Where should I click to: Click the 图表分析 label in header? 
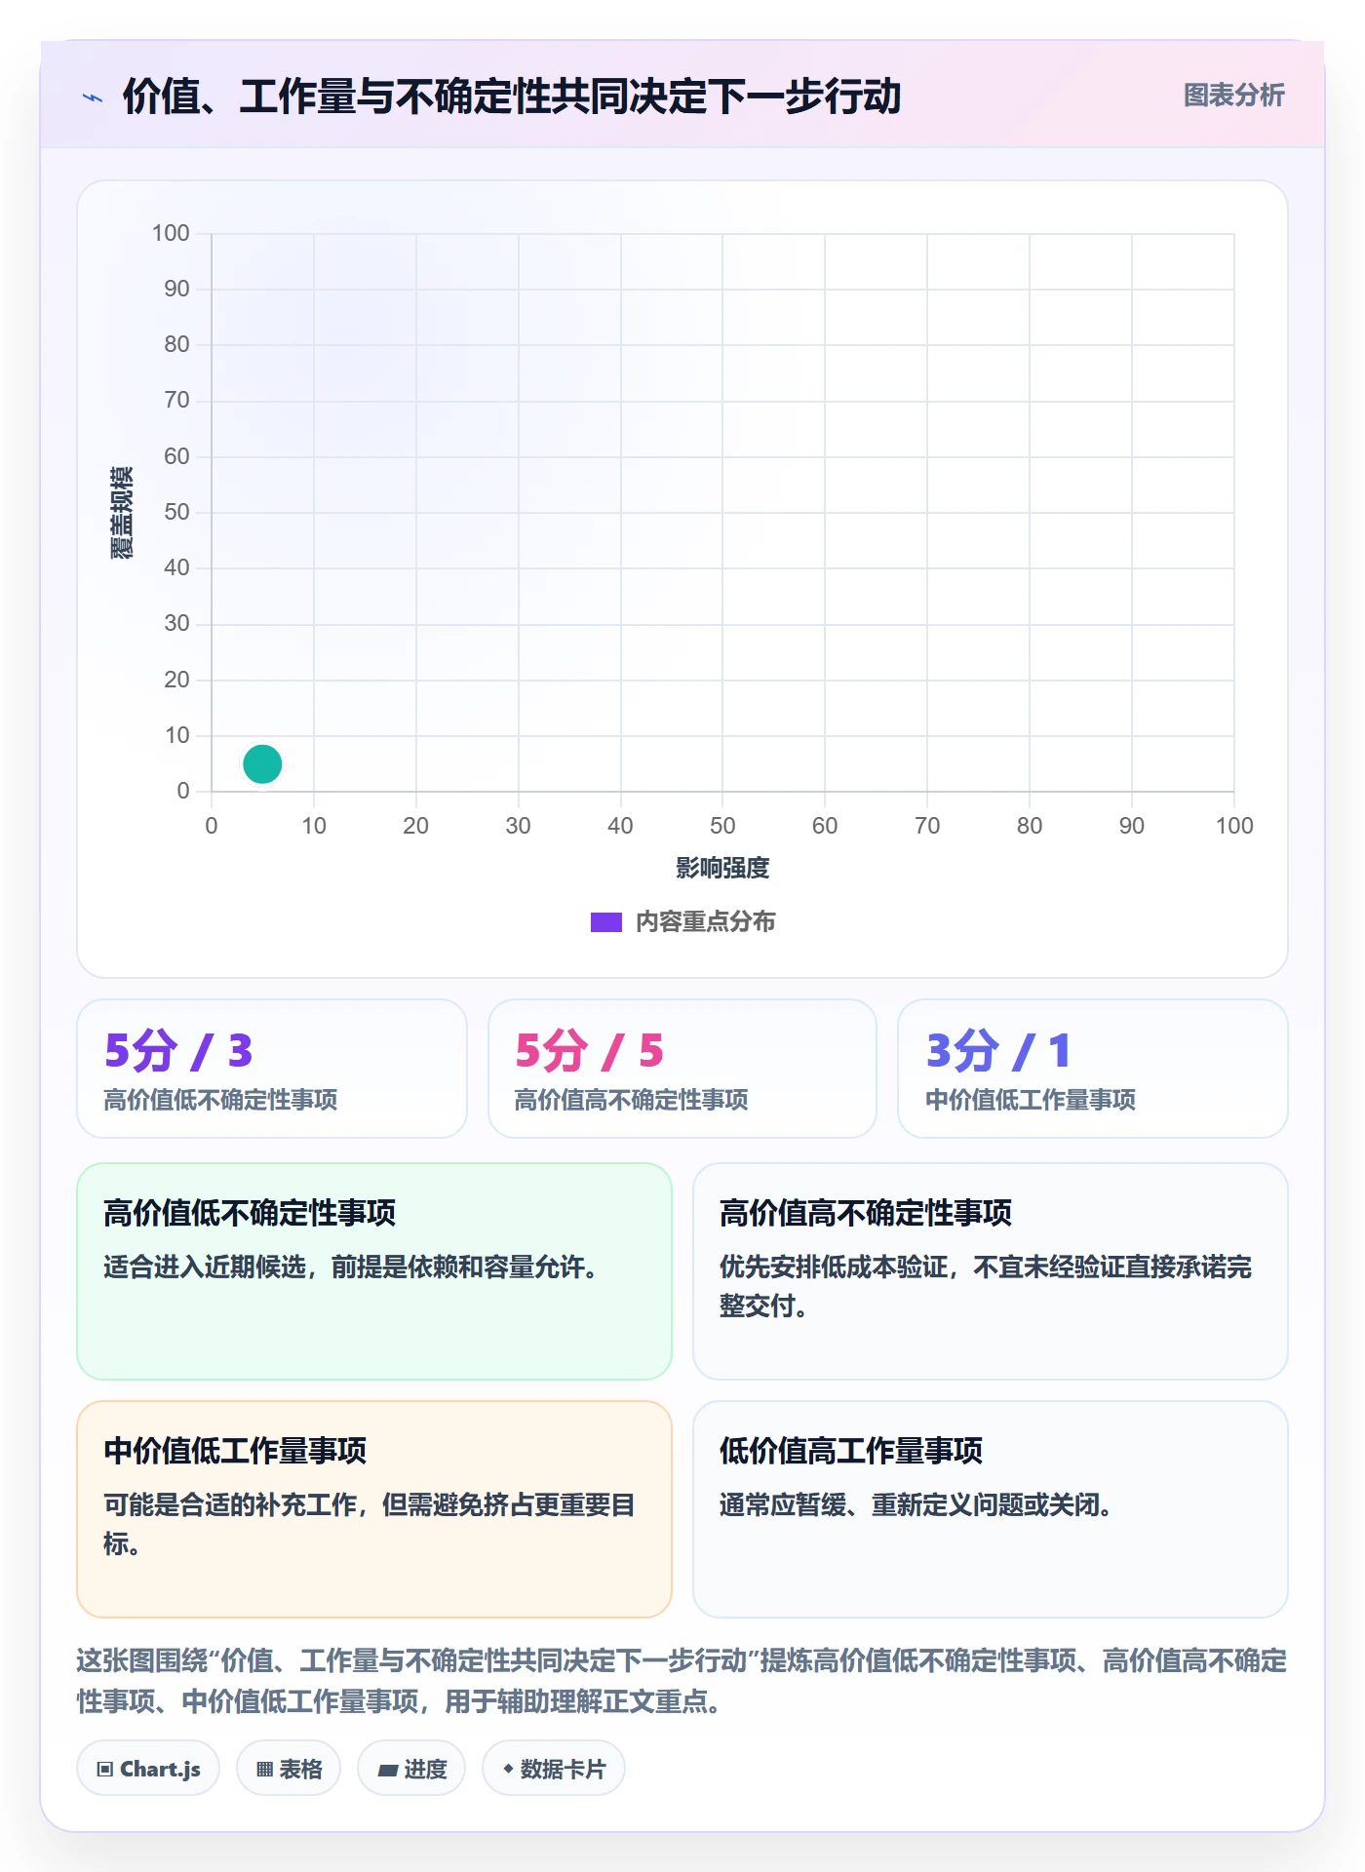point(1233,96)
